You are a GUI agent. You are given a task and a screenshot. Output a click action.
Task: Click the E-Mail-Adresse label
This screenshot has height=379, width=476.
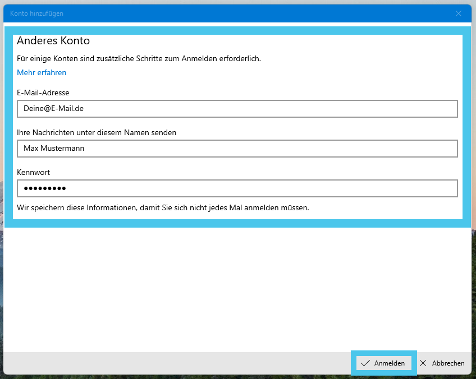tap(43, 93)
